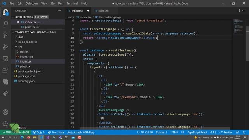Open the Run menu
The height and width of the screenshot is (140, 249).
61,3
